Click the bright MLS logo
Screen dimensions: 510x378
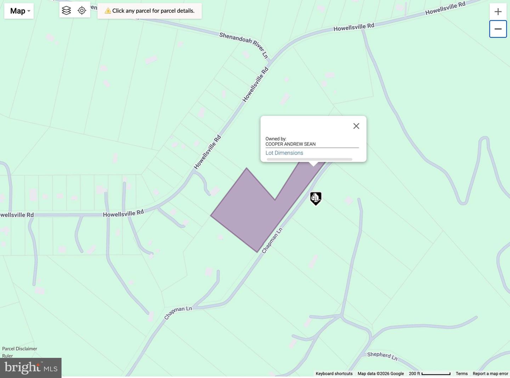31,367
